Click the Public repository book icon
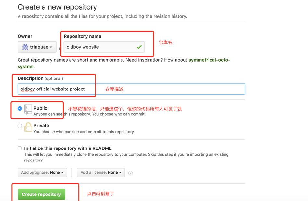Viewport: 308px width, 201px height. [28, 110]
